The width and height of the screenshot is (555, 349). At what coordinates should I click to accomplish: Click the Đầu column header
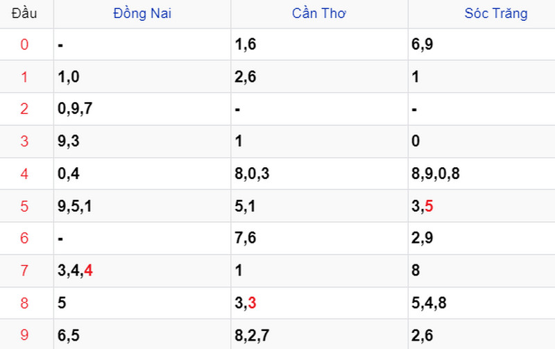coord(24,13)
